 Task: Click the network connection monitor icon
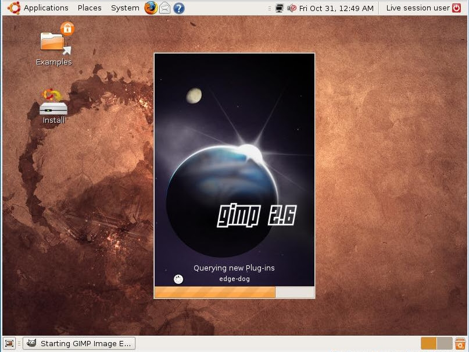click(x=280, y=8)
